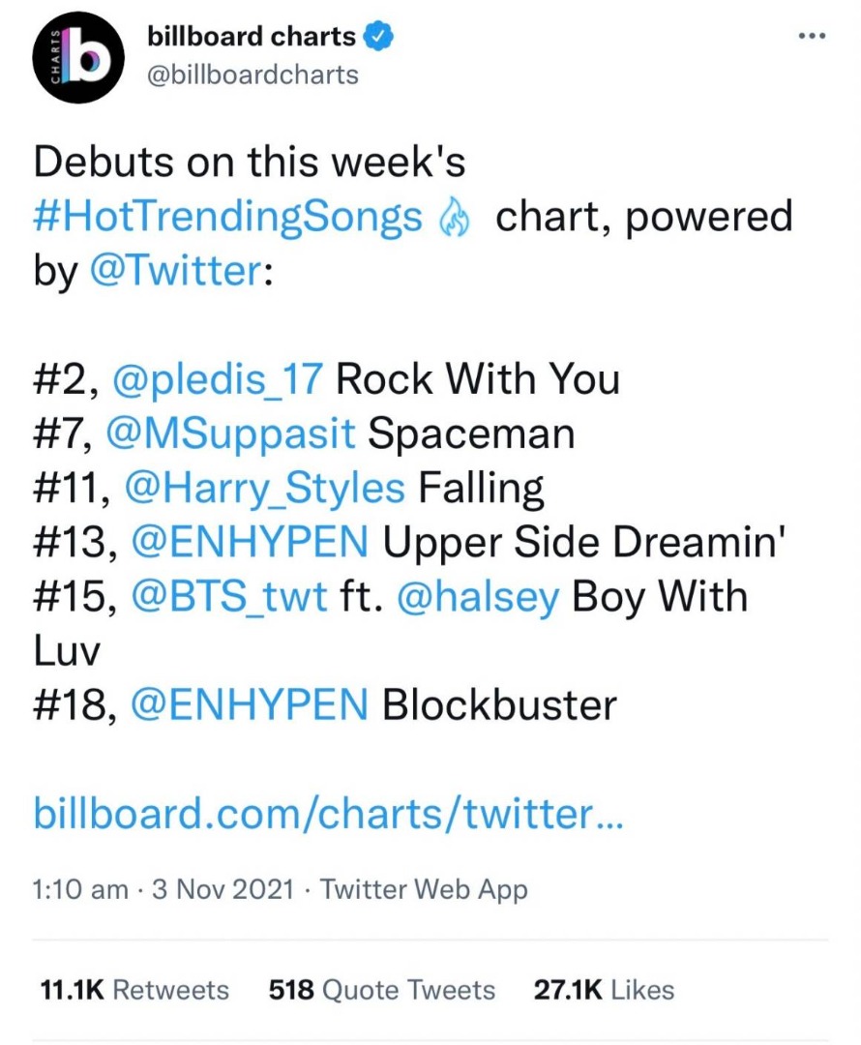Viewport: 861px width, 1045px height.
Task: Visit the @pledis_17 profile mention
Action: (x=217, y=379)
